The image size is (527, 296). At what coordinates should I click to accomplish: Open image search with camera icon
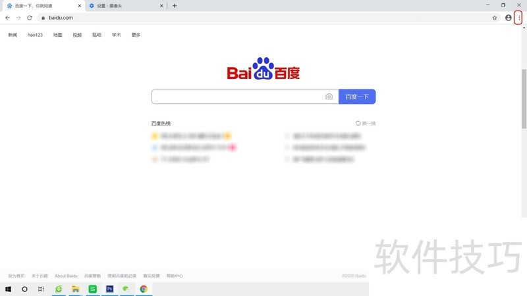(x=329, y=97)
